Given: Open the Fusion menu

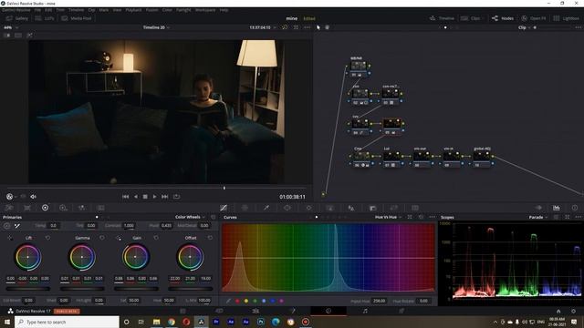Looking at the screenshot, I should coord(152,10).
